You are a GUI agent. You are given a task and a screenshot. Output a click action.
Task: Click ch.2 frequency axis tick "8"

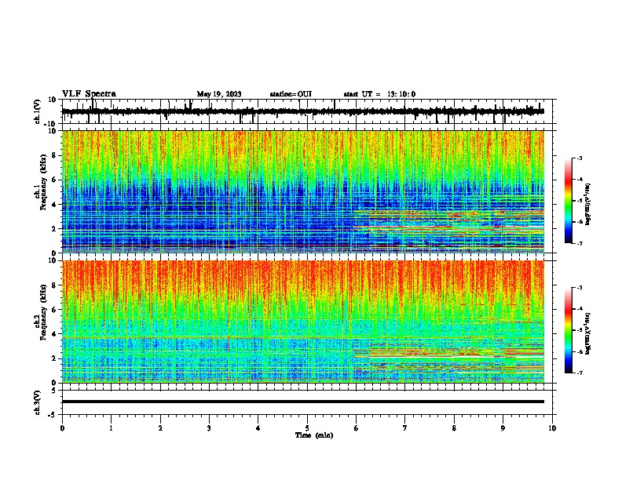pyautogui.click(x=54, y=285)
